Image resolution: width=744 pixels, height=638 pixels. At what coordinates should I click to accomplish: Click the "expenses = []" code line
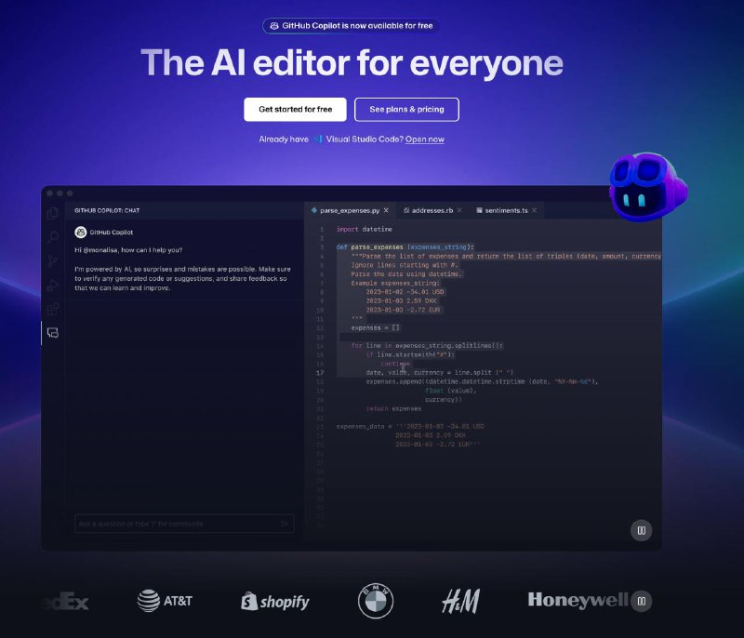tap(376, 327)
